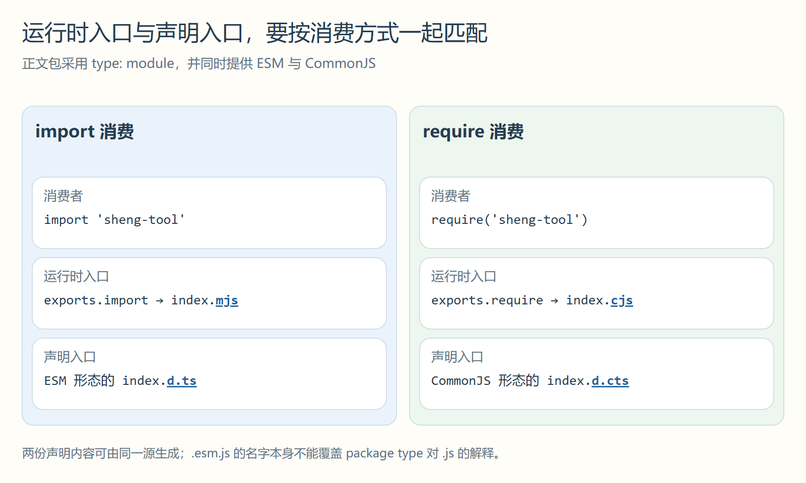806x483 pixels.
Task: Click the exports.import code text
Action: tap(96, 300)
